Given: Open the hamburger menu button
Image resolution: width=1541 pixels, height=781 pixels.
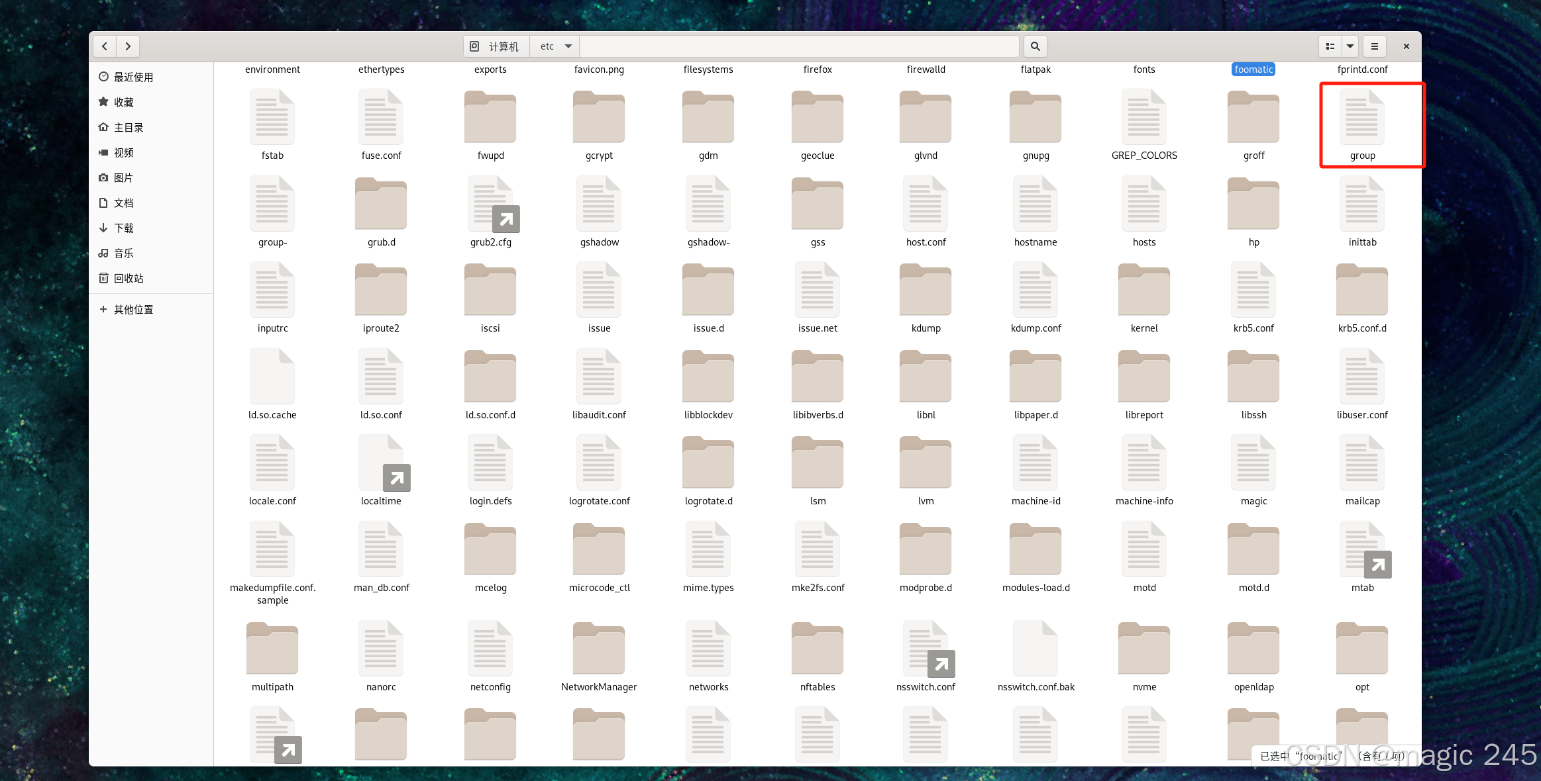Looking at the screenshot, I should tap(1375, 46).
